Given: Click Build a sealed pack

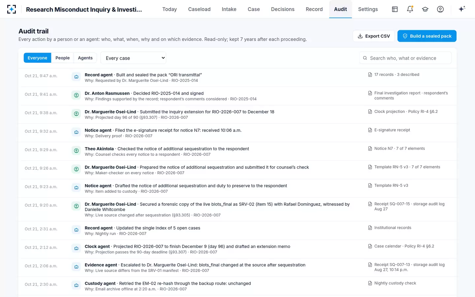Looking at the screenshot, I should 427,36.
